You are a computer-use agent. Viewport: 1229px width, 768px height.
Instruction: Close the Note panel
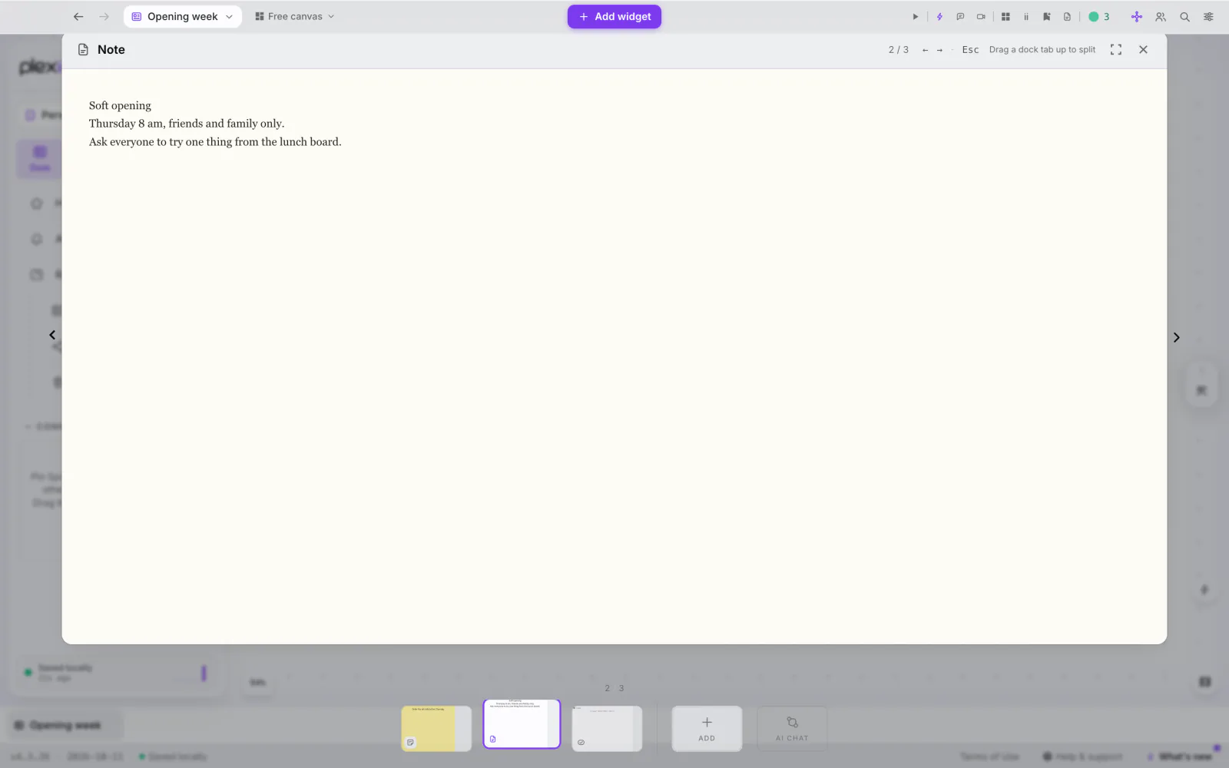pos(1143,50)
